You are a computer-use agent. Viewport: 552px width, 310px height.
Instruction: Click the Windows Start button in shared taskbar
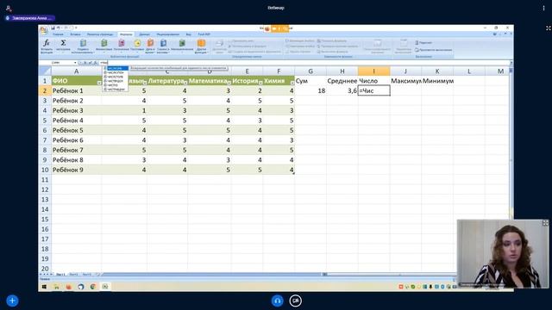click(x=44, y=287)
